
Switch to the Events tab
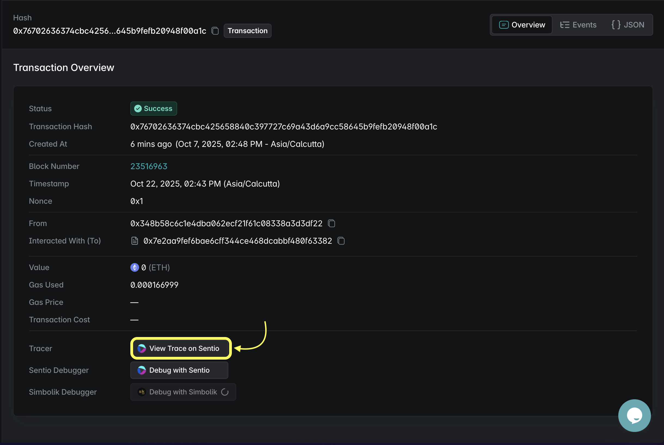578,25
